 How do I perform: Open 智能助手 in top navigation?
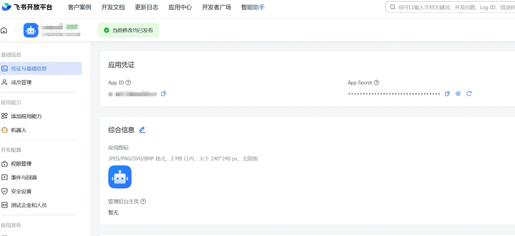(253, 7)
